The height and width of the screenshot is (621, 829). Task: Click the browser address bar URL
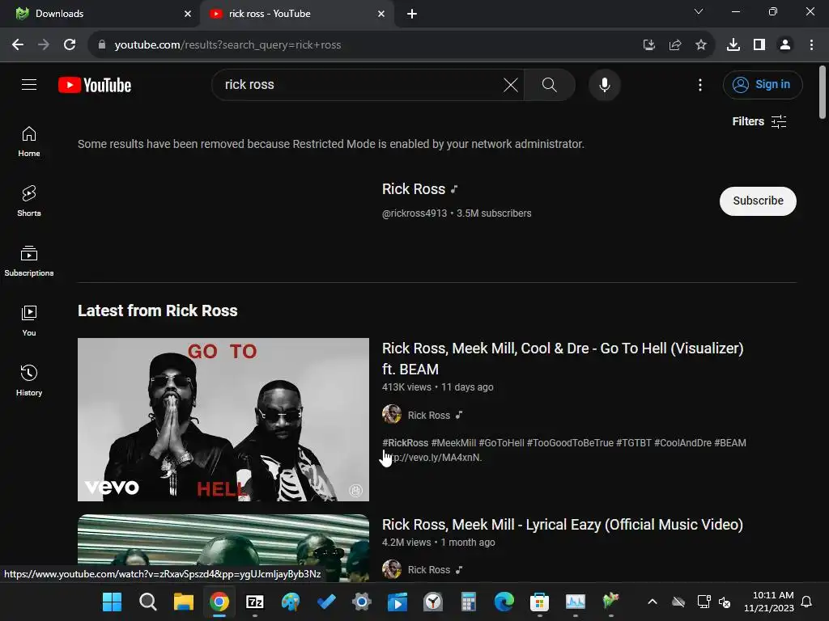click(x=227, y=45)
